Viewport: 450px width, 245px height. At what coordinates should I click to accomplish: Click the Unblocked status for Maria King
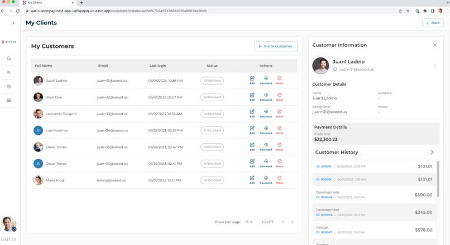tap(212, 180)
